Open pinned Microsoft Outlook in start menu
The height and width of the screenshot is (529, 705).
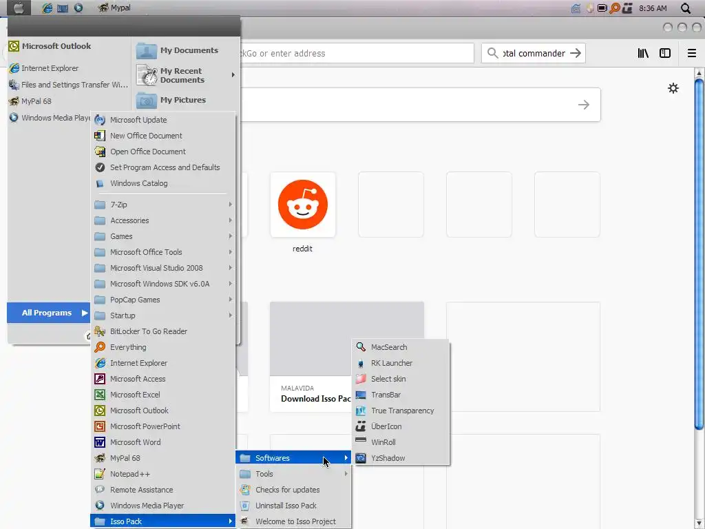pyautogui.click(x=69, y=46)
